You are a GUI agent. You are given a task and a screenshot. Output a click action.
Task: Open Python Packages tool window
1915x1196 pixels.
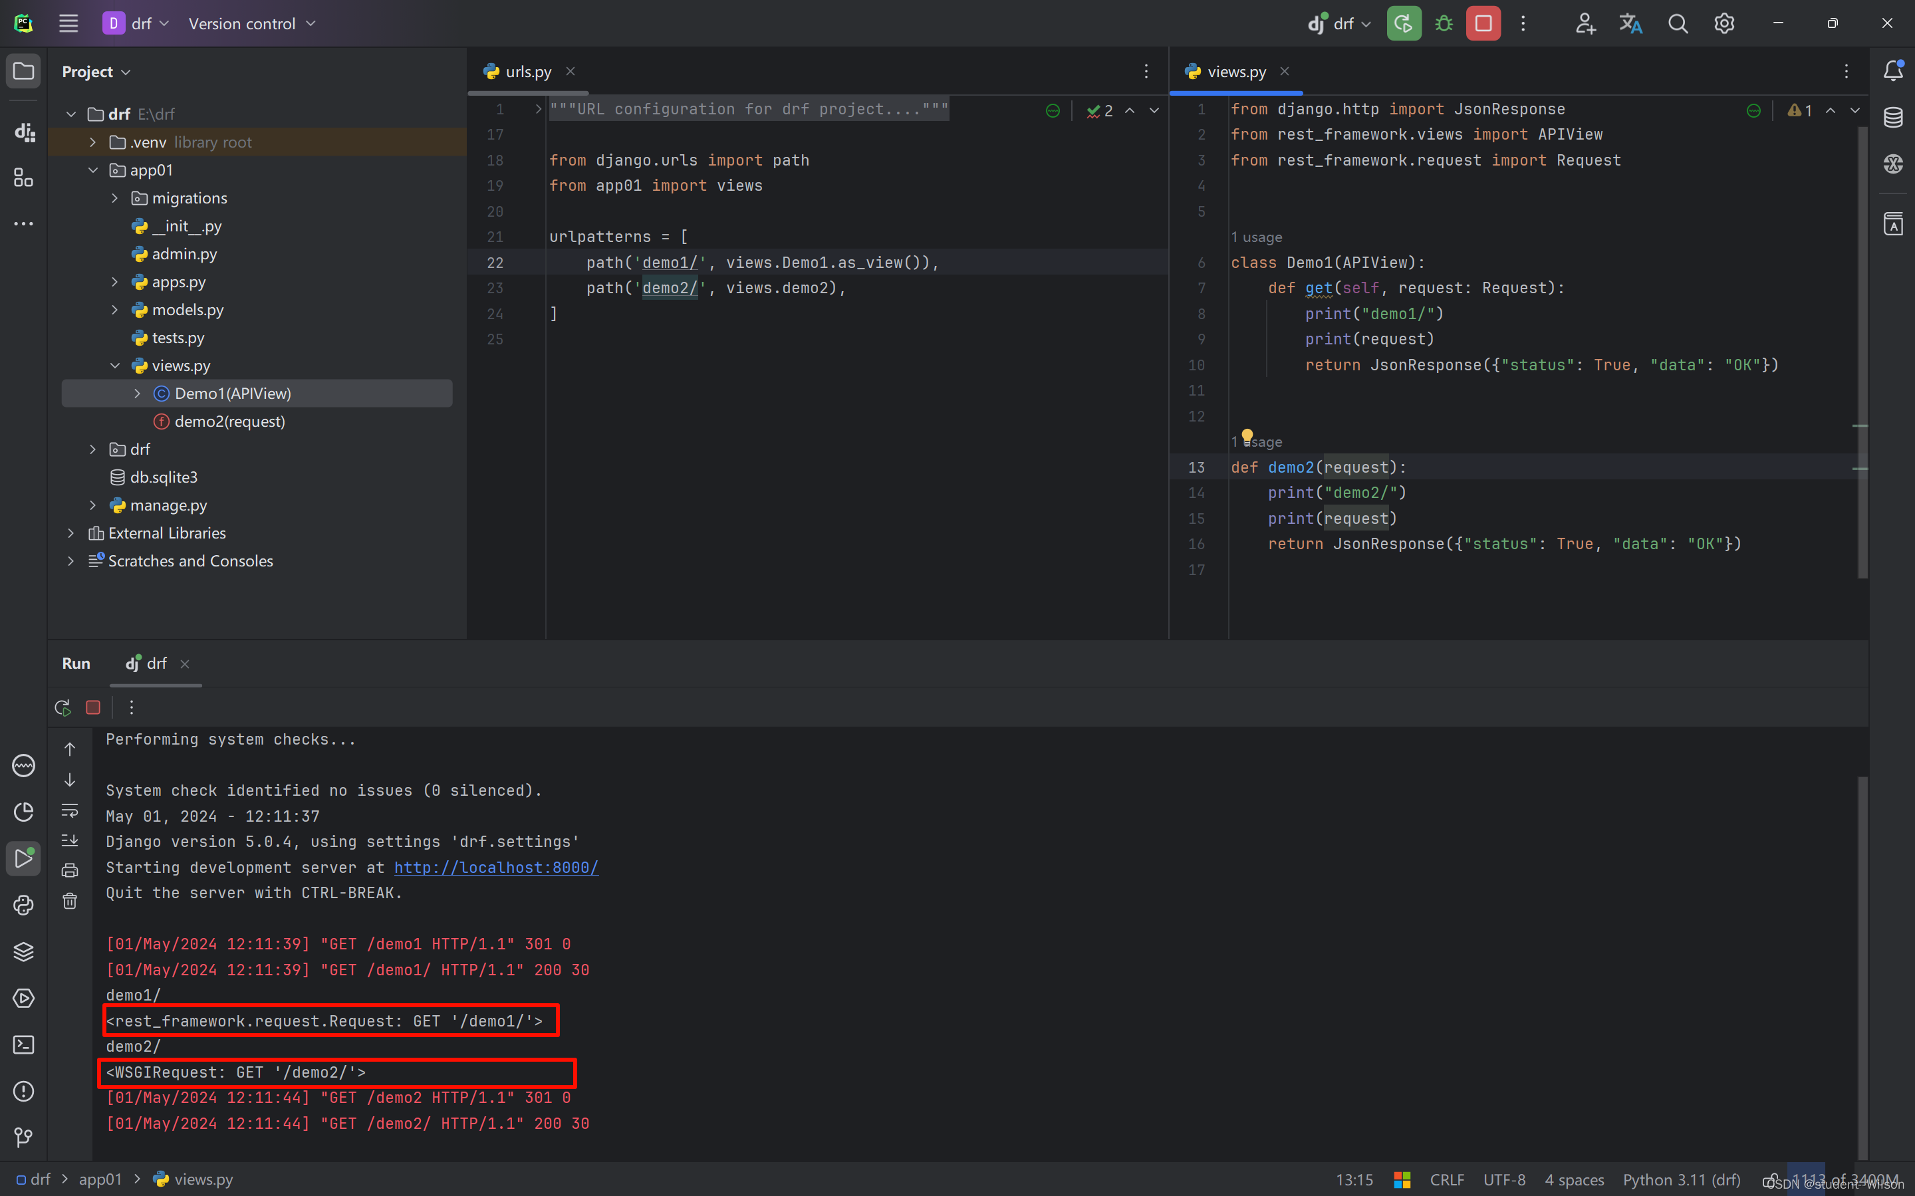pyautogui.click(x=24, y=951)
